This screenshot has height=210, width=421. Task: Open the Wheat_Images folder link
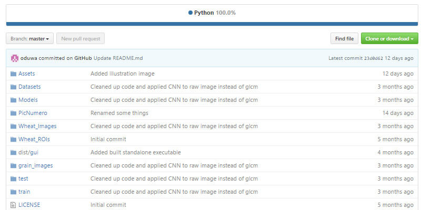coord(37,126)
